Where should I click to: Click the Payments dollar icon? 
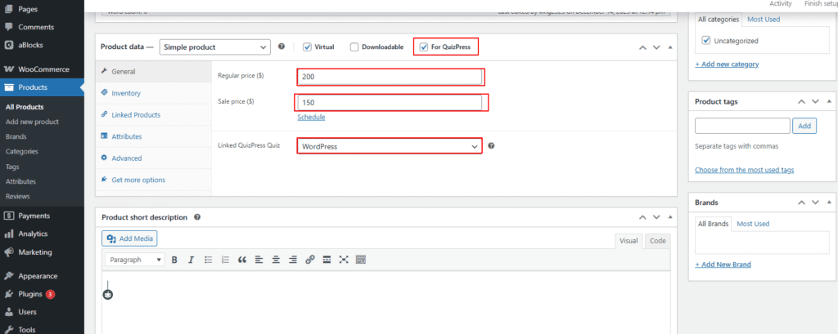point(8,216)
